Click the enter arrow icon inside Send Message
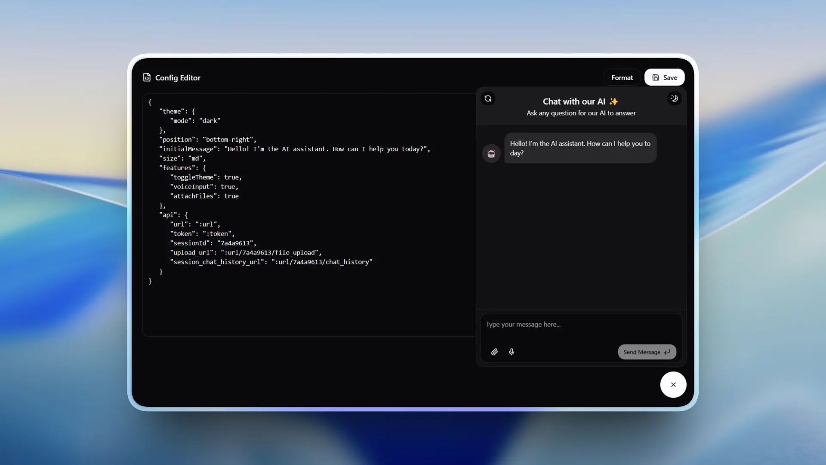826x465 pixels. coord(667,352)
